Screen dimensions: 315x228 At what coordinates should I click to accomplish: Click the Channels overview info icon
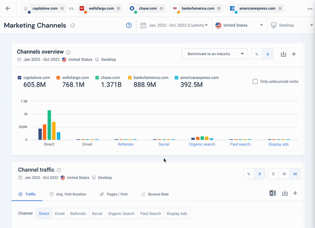coord(68,53)
